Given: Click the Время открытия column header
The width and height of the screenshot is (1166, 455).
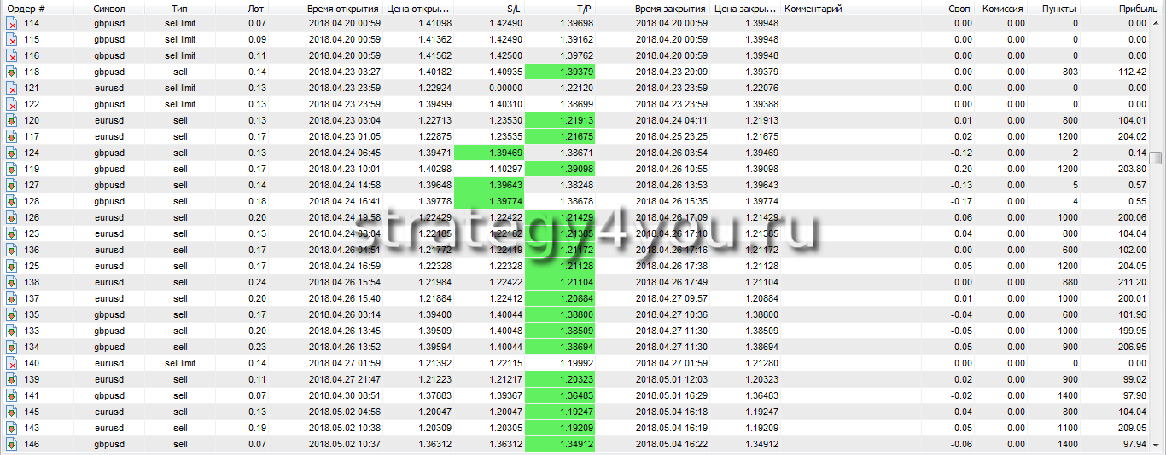Looking at the screenshot, I should [342, 8].
